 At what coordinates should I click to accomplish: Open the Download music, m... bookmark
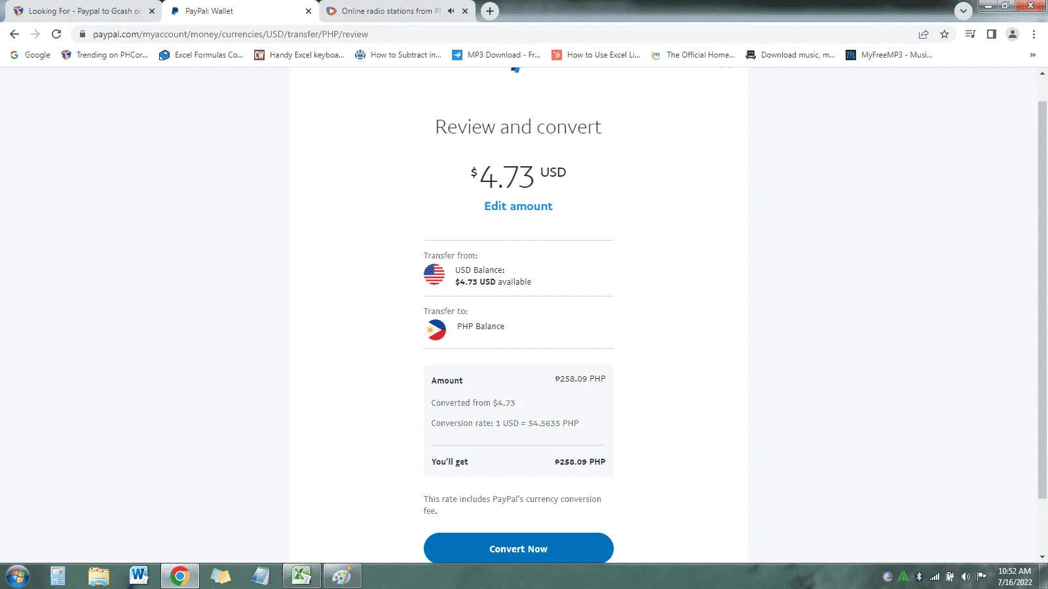[x=791, y=55]
